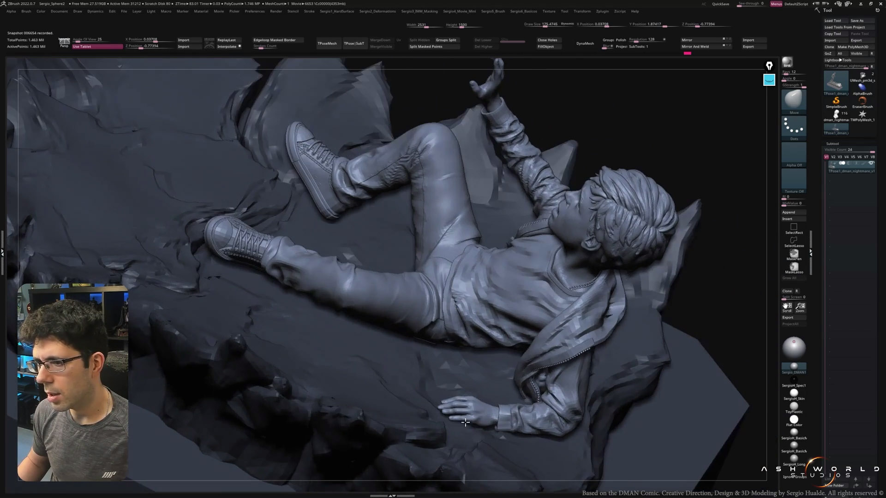This screenshot has height=498, width=886.
Task: Toggle the Use Tablet option
Action: click(97, 47)
